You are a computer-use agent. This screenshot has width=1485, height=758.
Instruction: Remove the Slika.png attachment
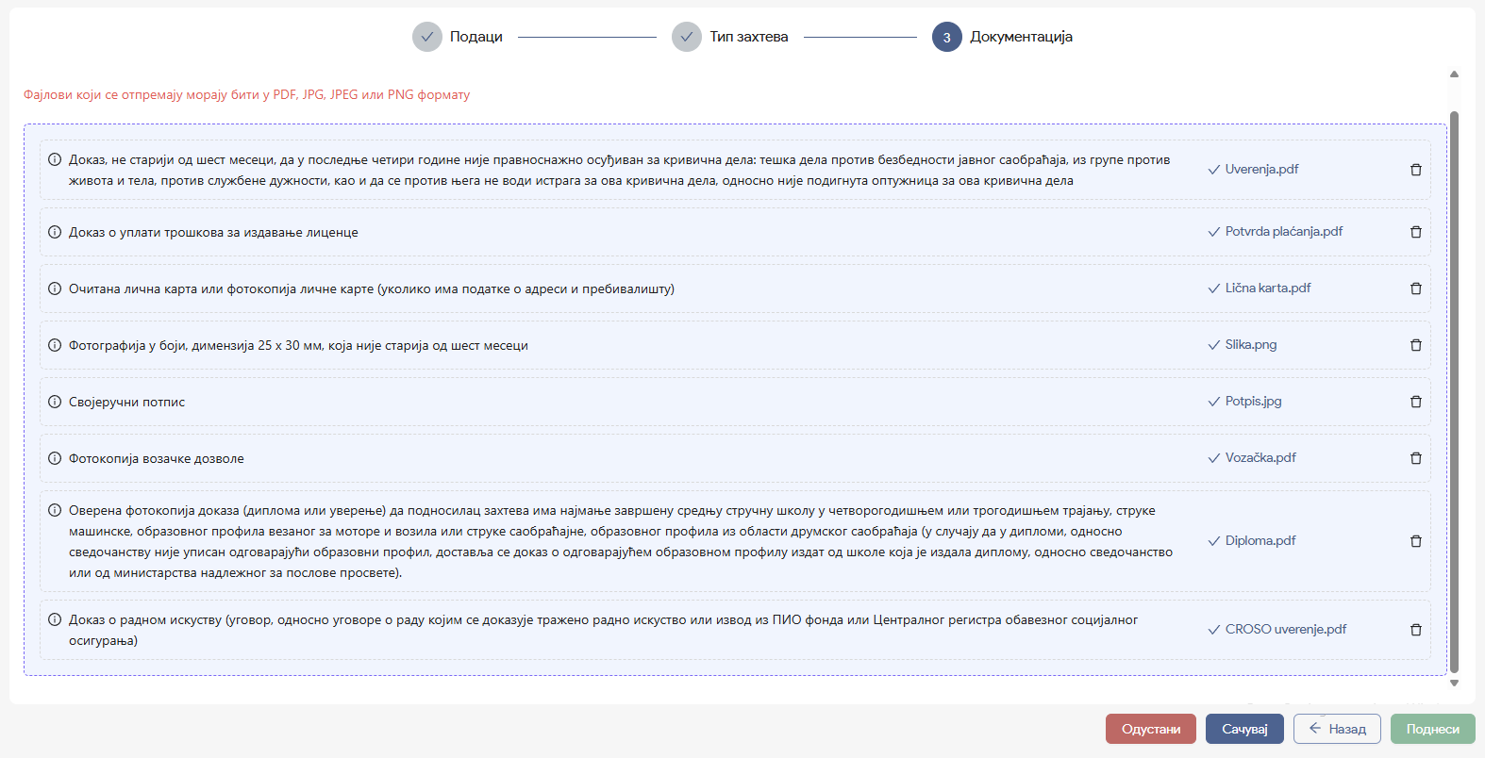pos(1415,345)
